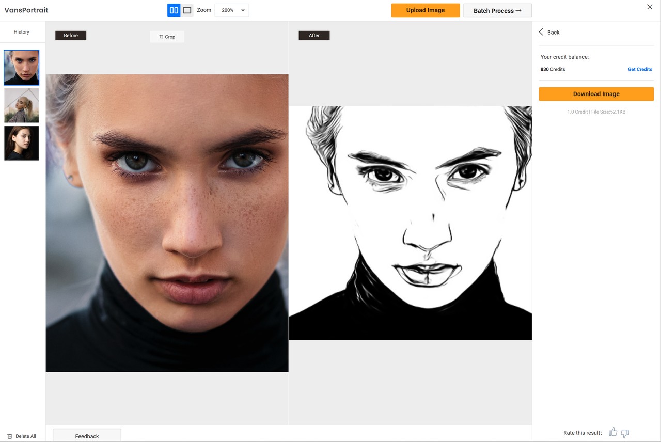Switch to side-by-side comparison view
Viewport: 661px width, 442px height.
coord(174,10)
